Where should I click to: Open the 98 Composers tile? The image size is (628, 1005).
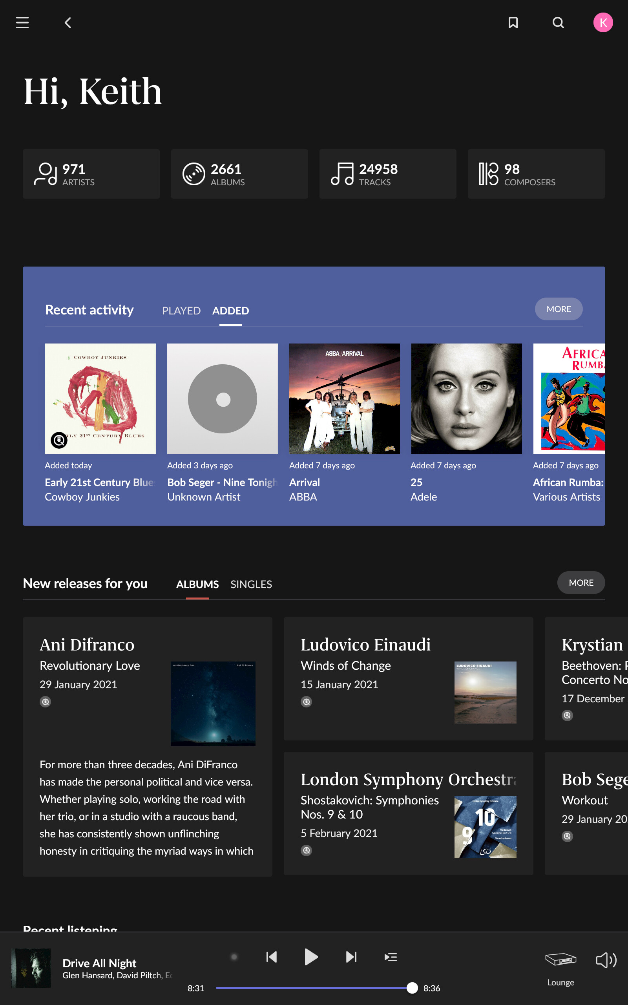coord(536,174)
